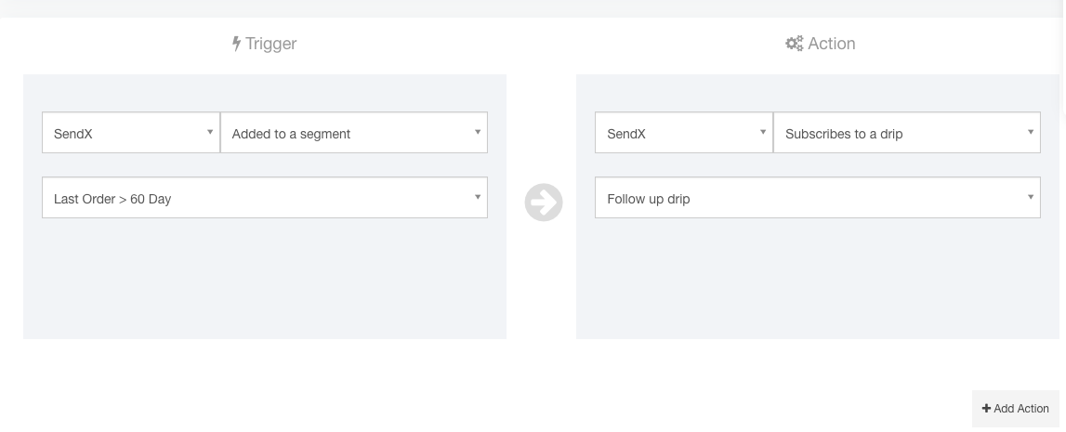The width and height of the screenshot is (1066, 432).
Task: Click the Action heading label
Action: pyautogui.click(x=832, y=44)
